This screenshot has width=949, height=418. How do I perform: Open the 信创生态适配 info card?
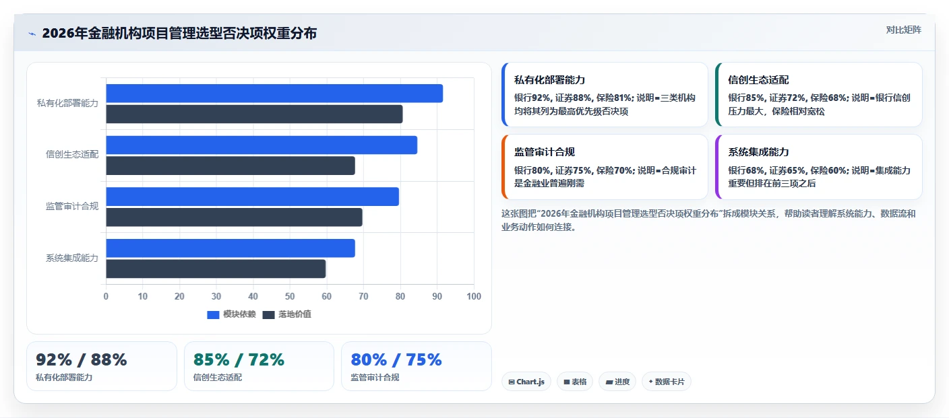(x=819, y=94)
